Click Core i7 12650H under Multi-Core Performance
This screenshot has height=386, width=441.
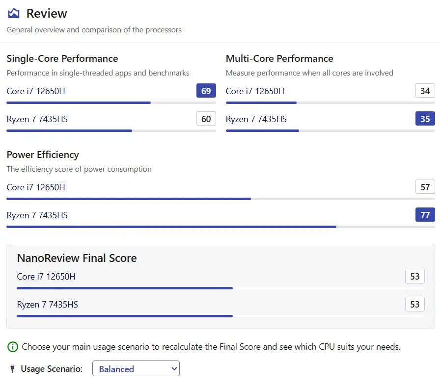[x=255, y=91]
